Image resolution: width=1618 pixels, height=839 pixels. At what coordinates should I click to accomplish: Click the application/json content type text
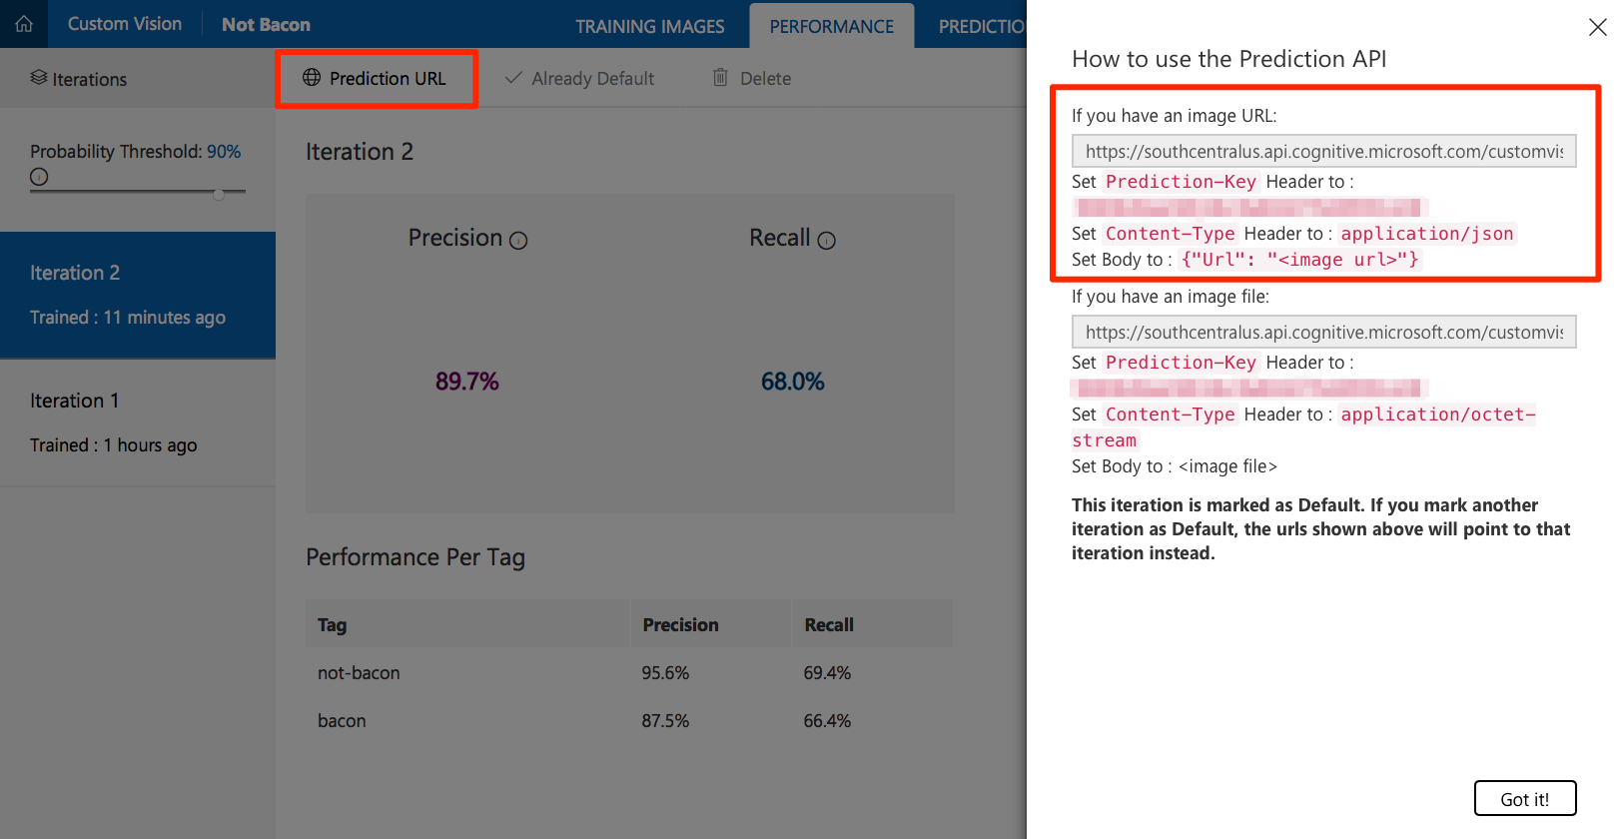[x=1427, y=234]
